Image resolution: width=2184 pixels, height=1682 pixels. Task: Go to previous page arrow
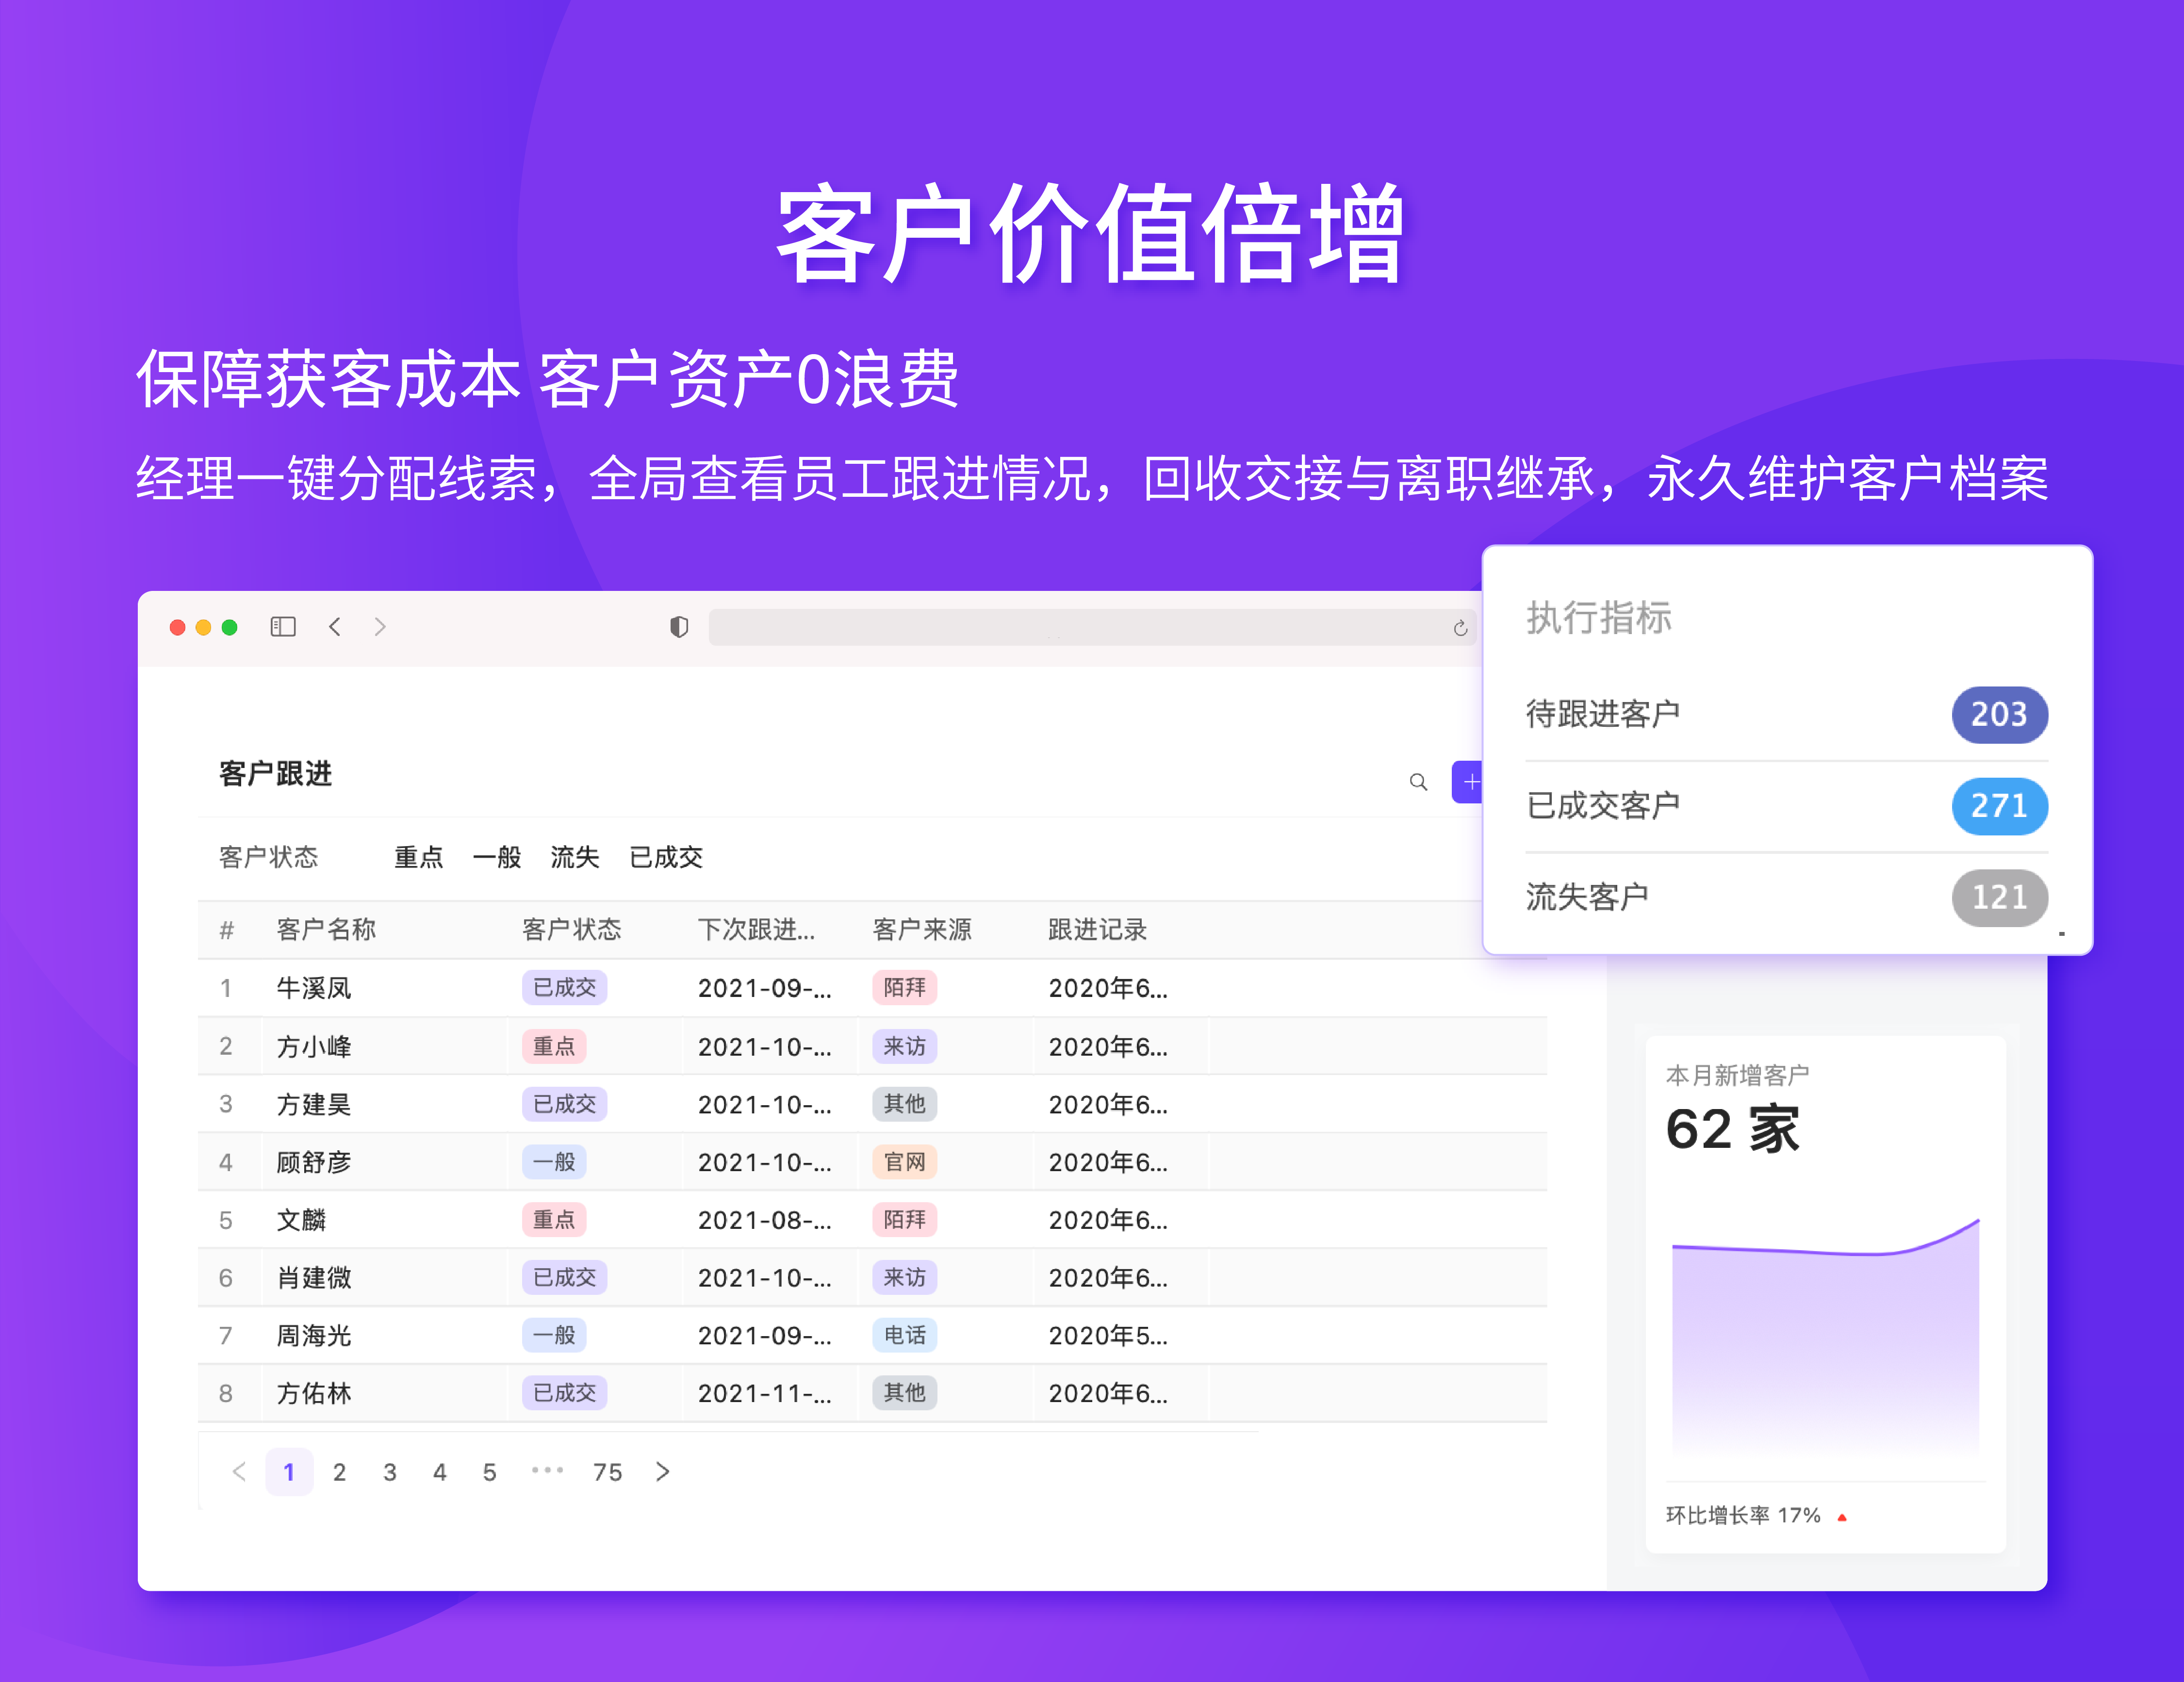click(239, 1471)
